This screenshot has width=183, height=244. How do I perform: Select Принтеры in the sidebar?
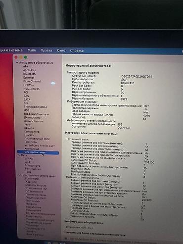pyautogui.click(x=31, y=142)
